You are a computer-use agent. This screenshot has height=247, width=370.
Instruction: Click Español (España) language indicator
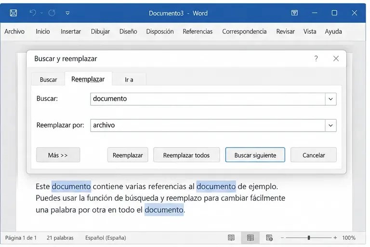tap(106, 238)
